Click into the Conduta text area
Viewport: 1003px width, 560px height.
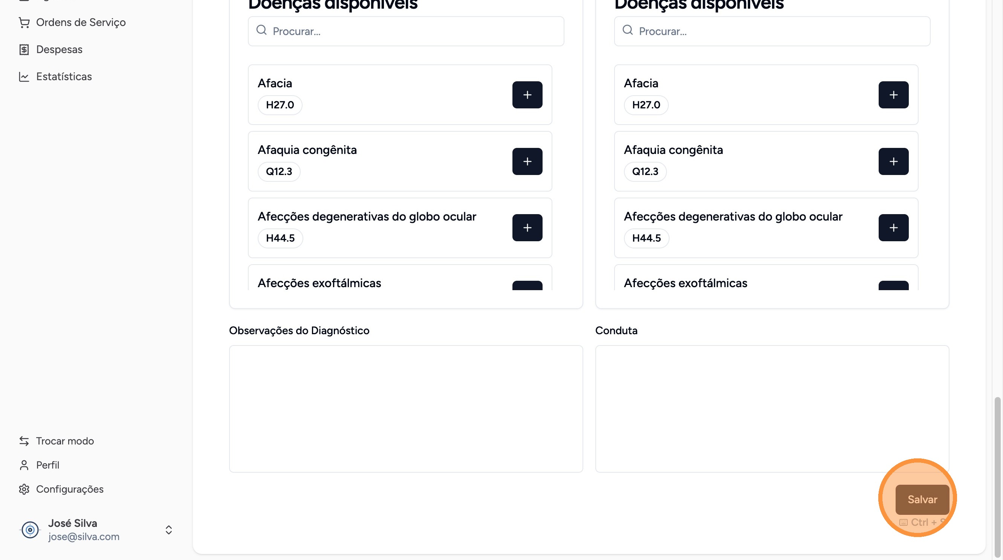tap(772, 409)
